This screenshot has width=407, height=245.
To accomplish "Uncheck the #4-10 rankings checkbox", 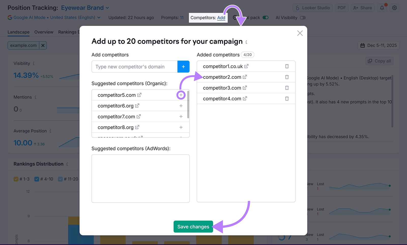I will pyautogui.click(x=37, y=179).
